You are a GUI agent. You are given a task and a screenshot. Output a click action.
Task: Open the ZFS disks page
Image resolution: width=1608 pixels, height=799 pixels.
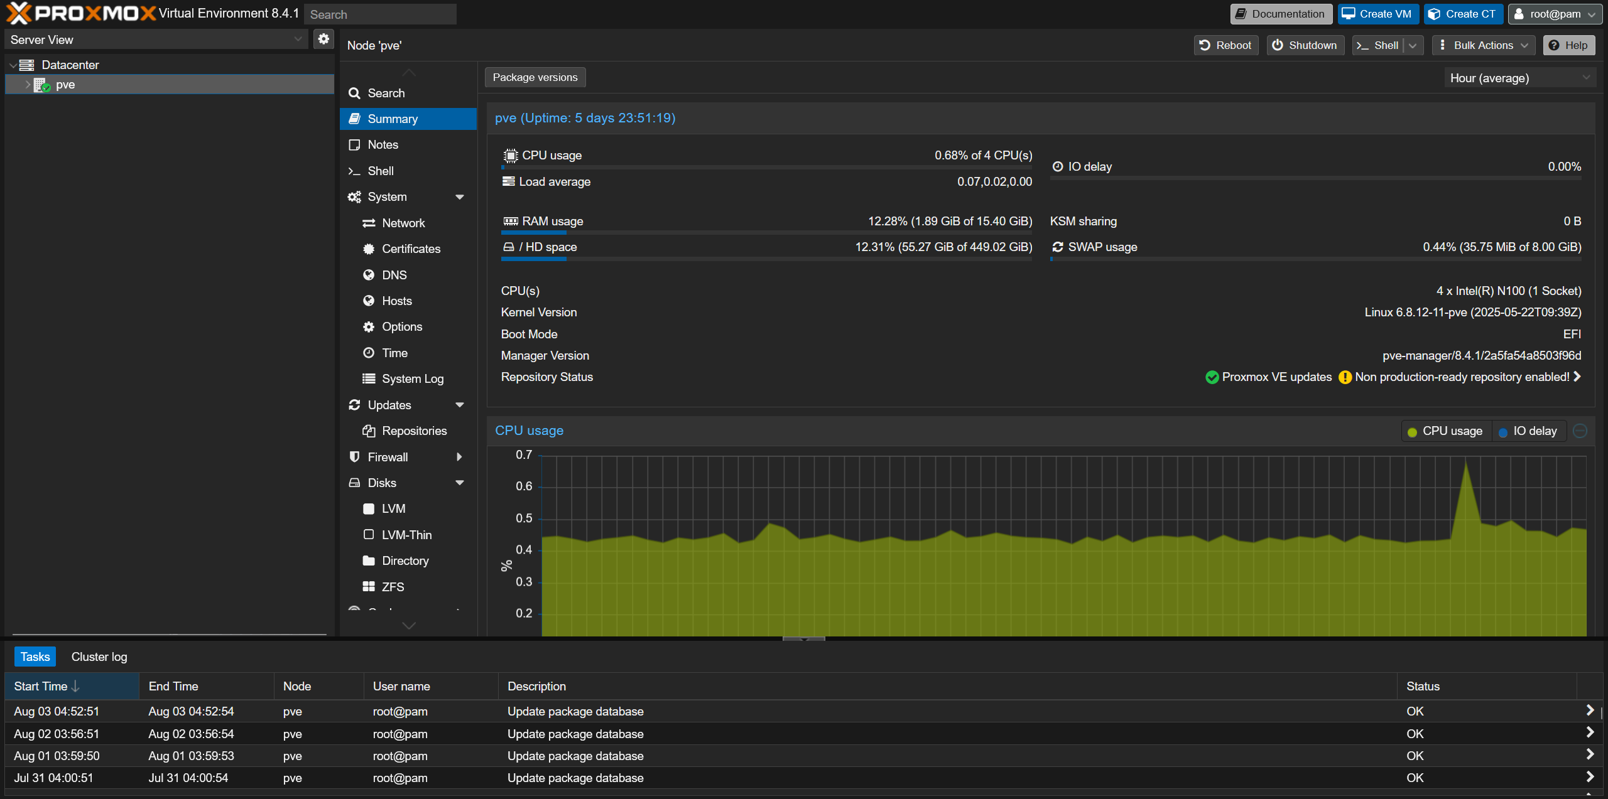pyautogui.click(x=393, y=587)
